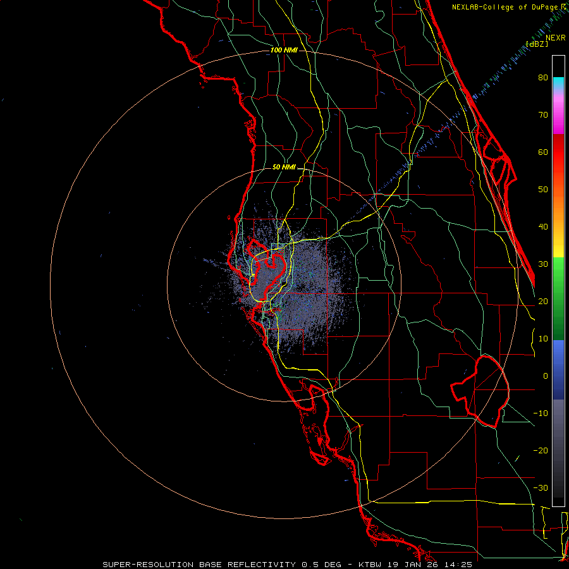
Task: Click the "50 NMI" range ring label
Action: [x=284, y=168]
